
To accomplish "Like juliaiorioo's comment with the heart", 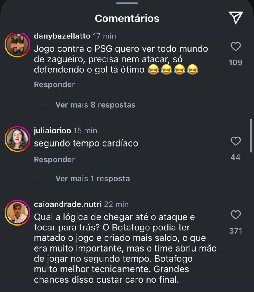I will point(235,141).
